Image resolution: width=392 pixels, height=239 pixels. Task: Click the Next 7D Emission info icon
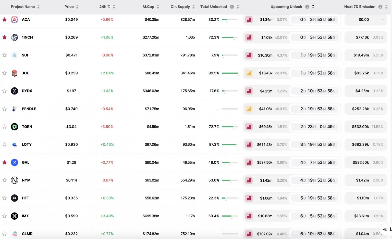[x=380, y=7]
